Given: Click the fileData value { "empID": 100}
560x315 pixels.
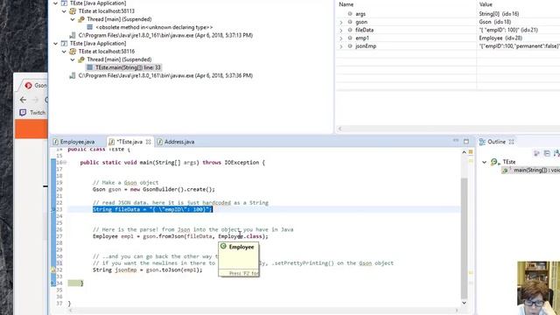Looking at the screenshot, I should point(508,31).
